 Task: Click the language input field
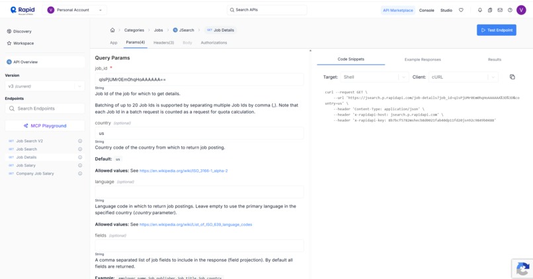point(199,192)
